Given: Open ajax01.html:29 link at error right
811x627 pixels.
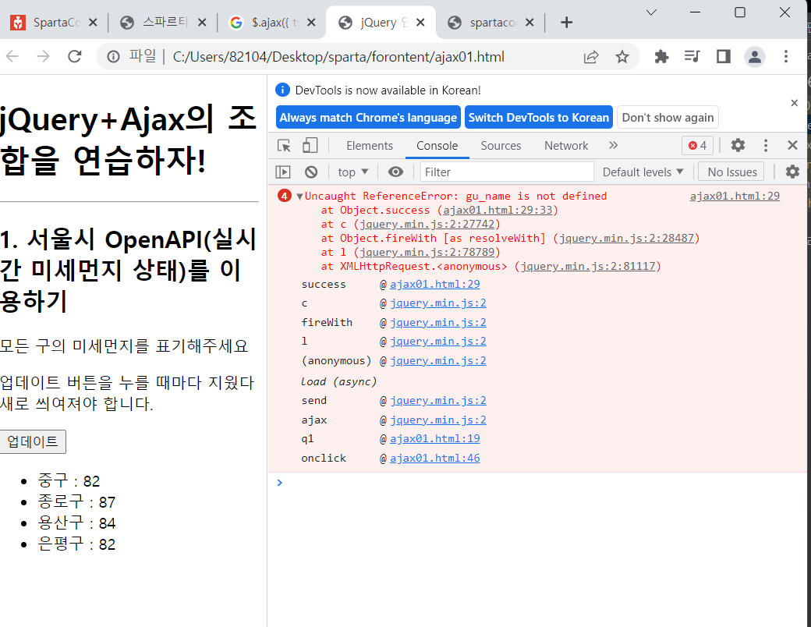Looking at the screenshot, I should tap(735, 196).
